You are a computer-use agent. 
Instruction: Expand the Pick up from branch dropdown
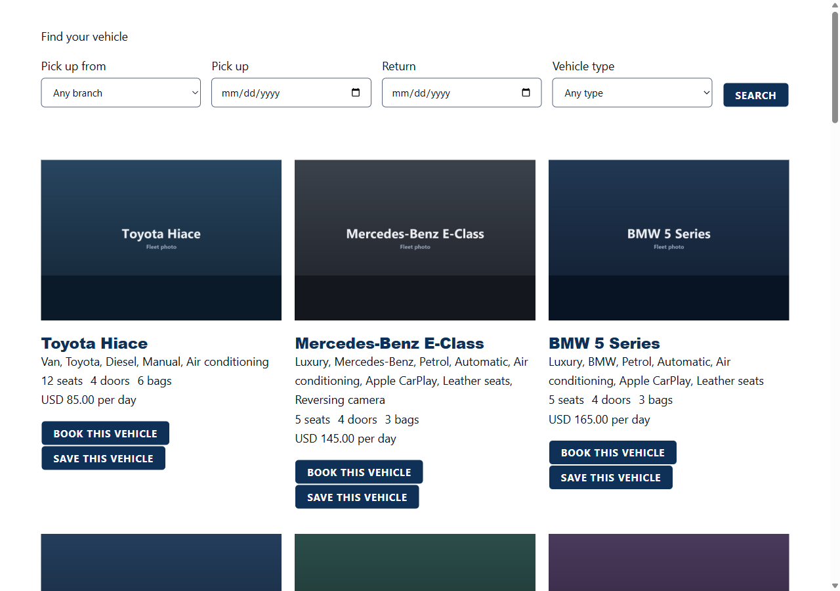(x=121, y=93)
